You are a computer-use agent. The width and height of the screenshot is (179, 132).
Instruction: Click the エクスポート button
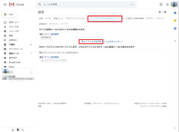pos(46,37)
